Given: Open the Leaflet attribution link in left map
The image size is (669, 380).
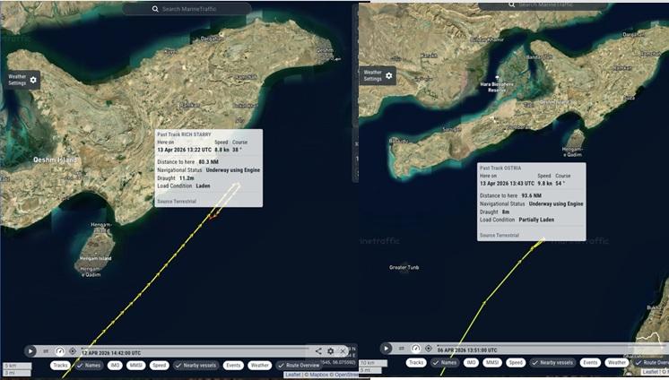Looking at the screenshot, I should tap(292, 375).
